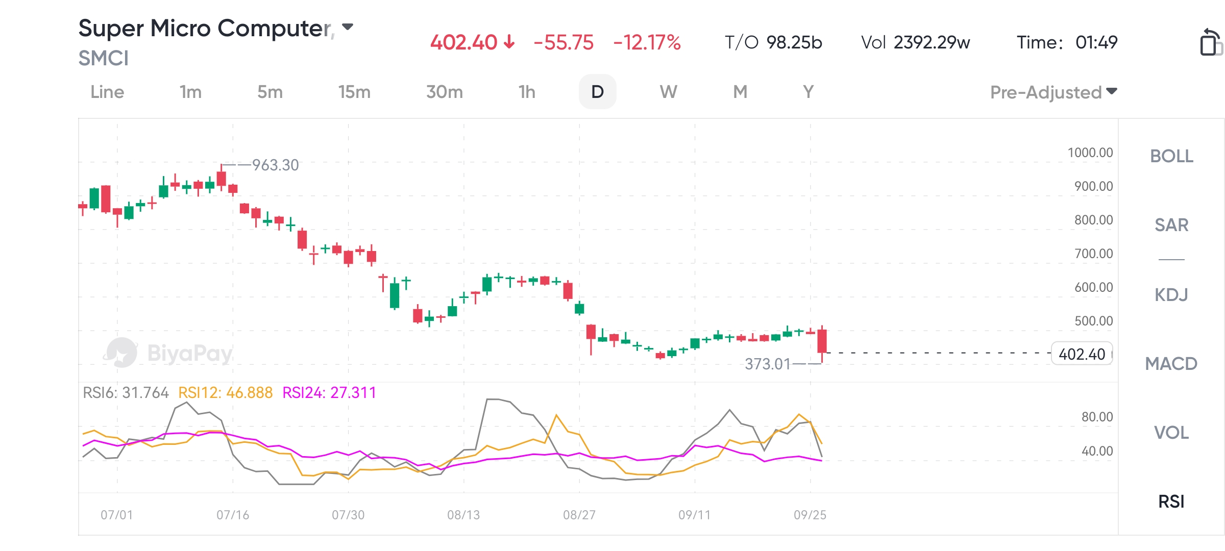The height and width of the screenshot is (551, 1225).
Task: Select the 1h interval tab
Action: click(x=527, y=92)
